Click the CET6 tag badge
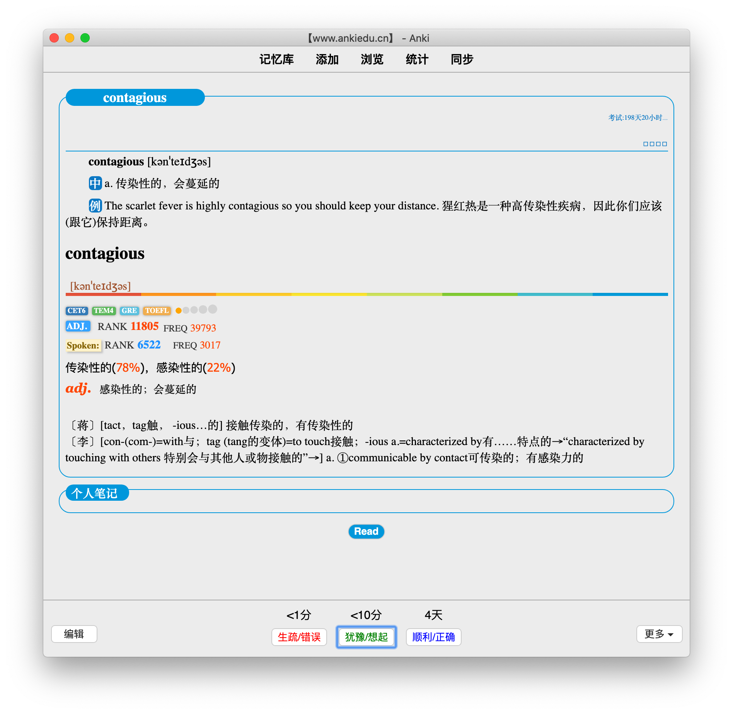Viewport: 733px width, 714px height. coord(77,311)
